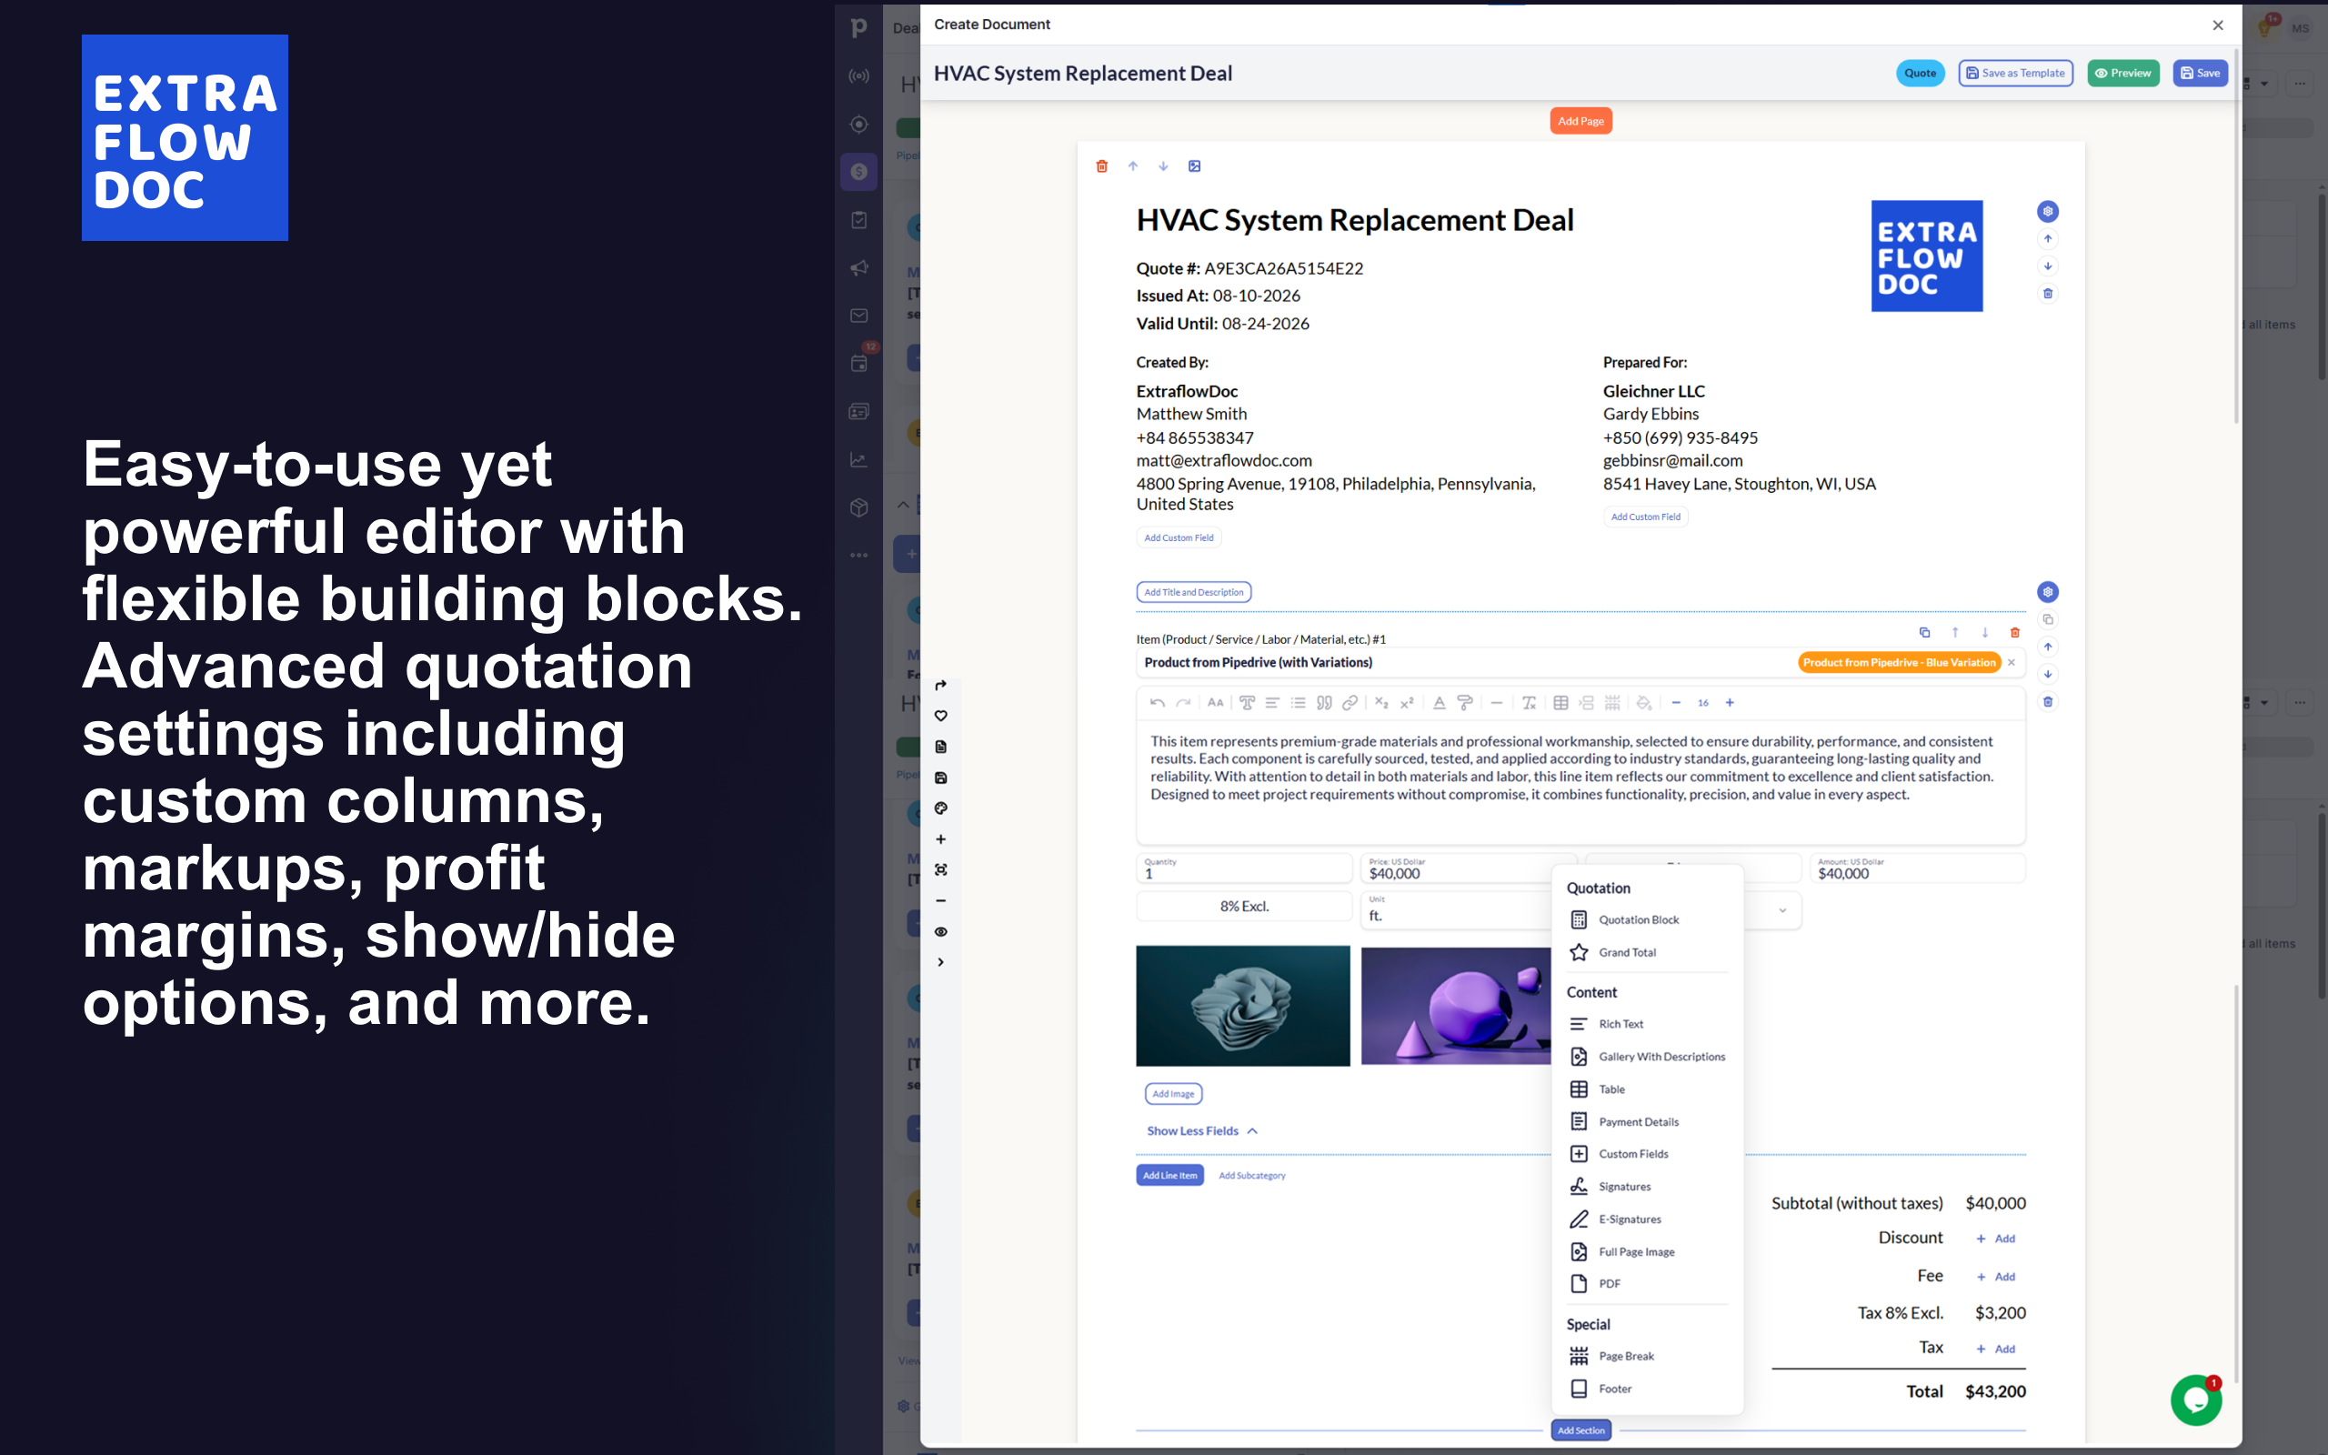Click Add Custom Field under Prepared For
Viewport: 2328px width, 1455px height.
[1645, 517]
